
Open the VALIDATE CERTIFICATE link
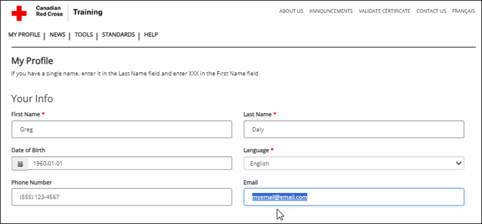pyautogui.click(x=384, y=11)
